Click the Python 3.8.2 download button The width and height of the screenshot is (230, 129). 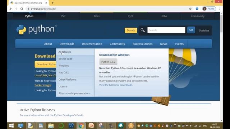pos(108,62)
